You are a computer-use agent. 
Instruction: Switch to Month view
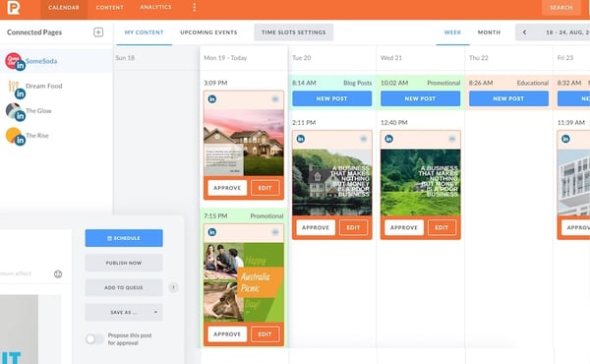489,32
